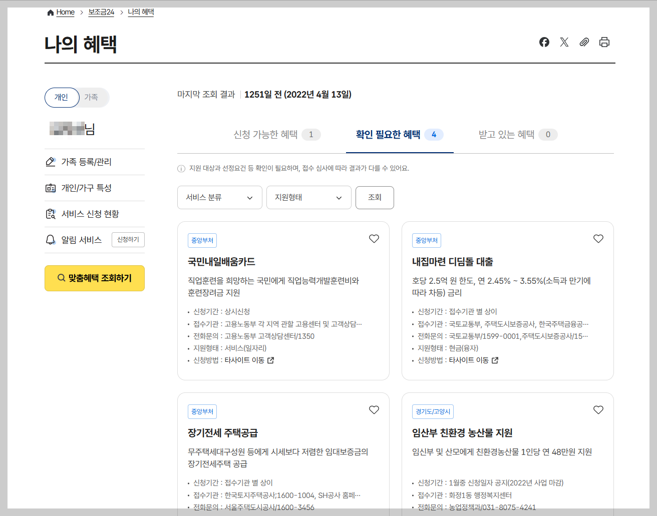Favorite 장기전세 주택공급 with heart icon

pos(374,410)
